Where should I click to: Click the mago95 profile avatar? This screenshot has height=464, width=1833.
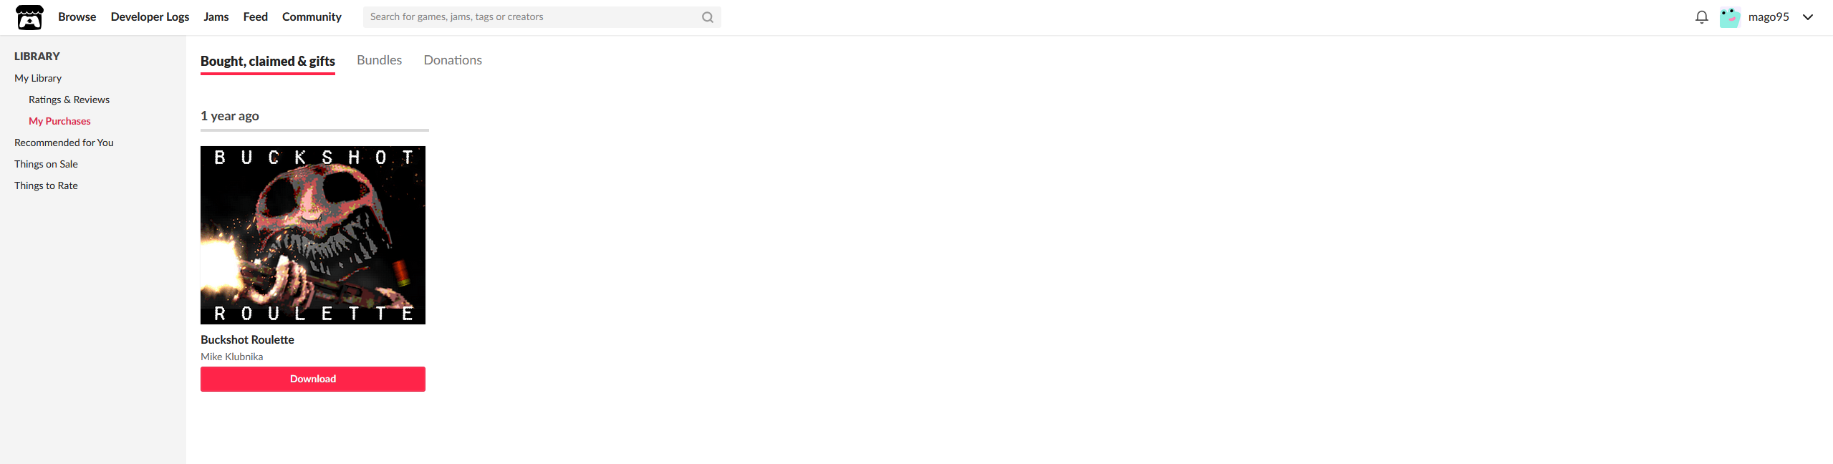(x=1730, y=17)
